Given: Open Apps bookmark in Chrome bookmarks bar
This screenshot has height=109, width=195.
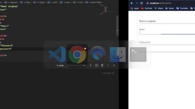Looking at the screenshot, I should [x=135, y=8].
